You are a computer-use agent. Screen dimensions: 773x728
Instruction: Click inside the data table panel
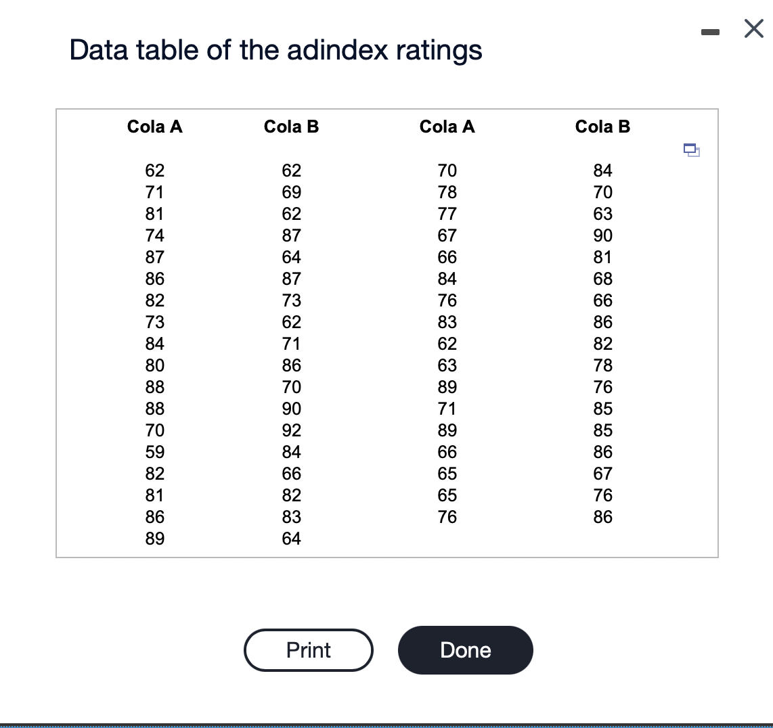386,332
